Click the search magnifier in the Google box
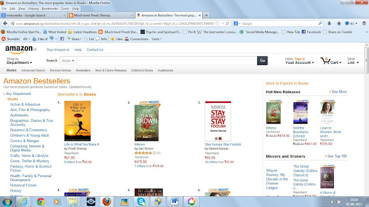Image resolution: width=369 pixels, height=207 pixels. 321,24
